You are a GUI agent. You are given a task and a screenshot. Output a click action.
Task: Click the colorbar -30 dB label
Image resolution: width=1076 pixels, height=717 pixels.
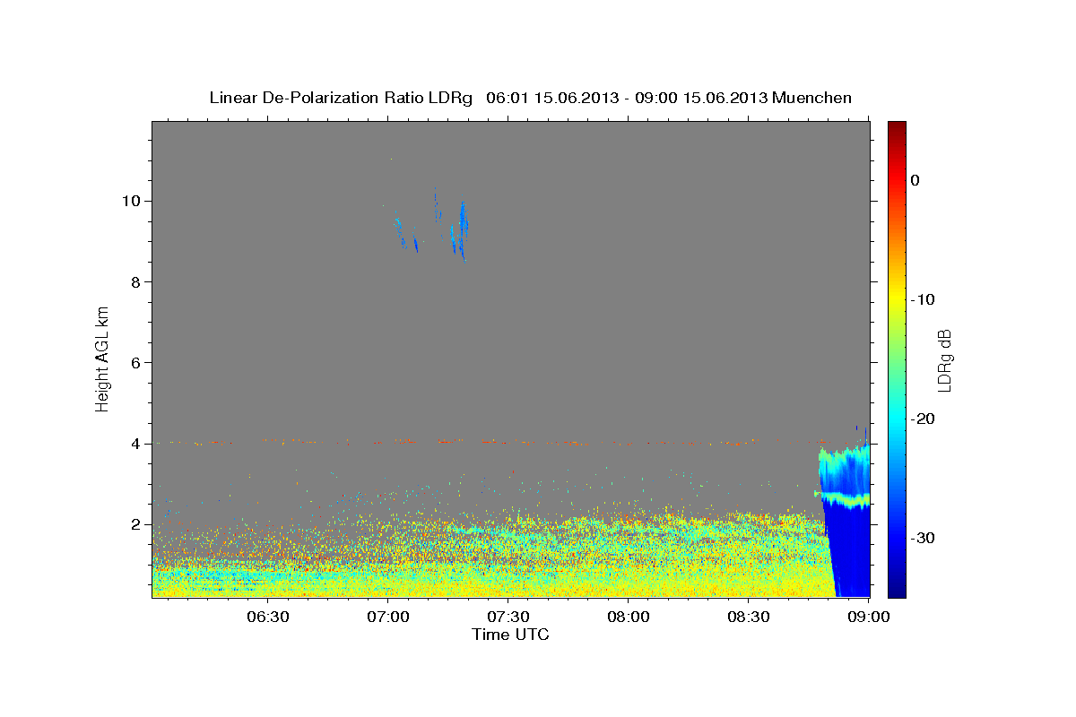coord(923,538)
